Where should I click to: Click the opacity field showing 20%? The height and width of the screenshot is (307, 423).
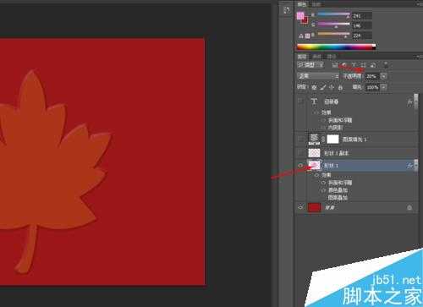click(371, 76)
